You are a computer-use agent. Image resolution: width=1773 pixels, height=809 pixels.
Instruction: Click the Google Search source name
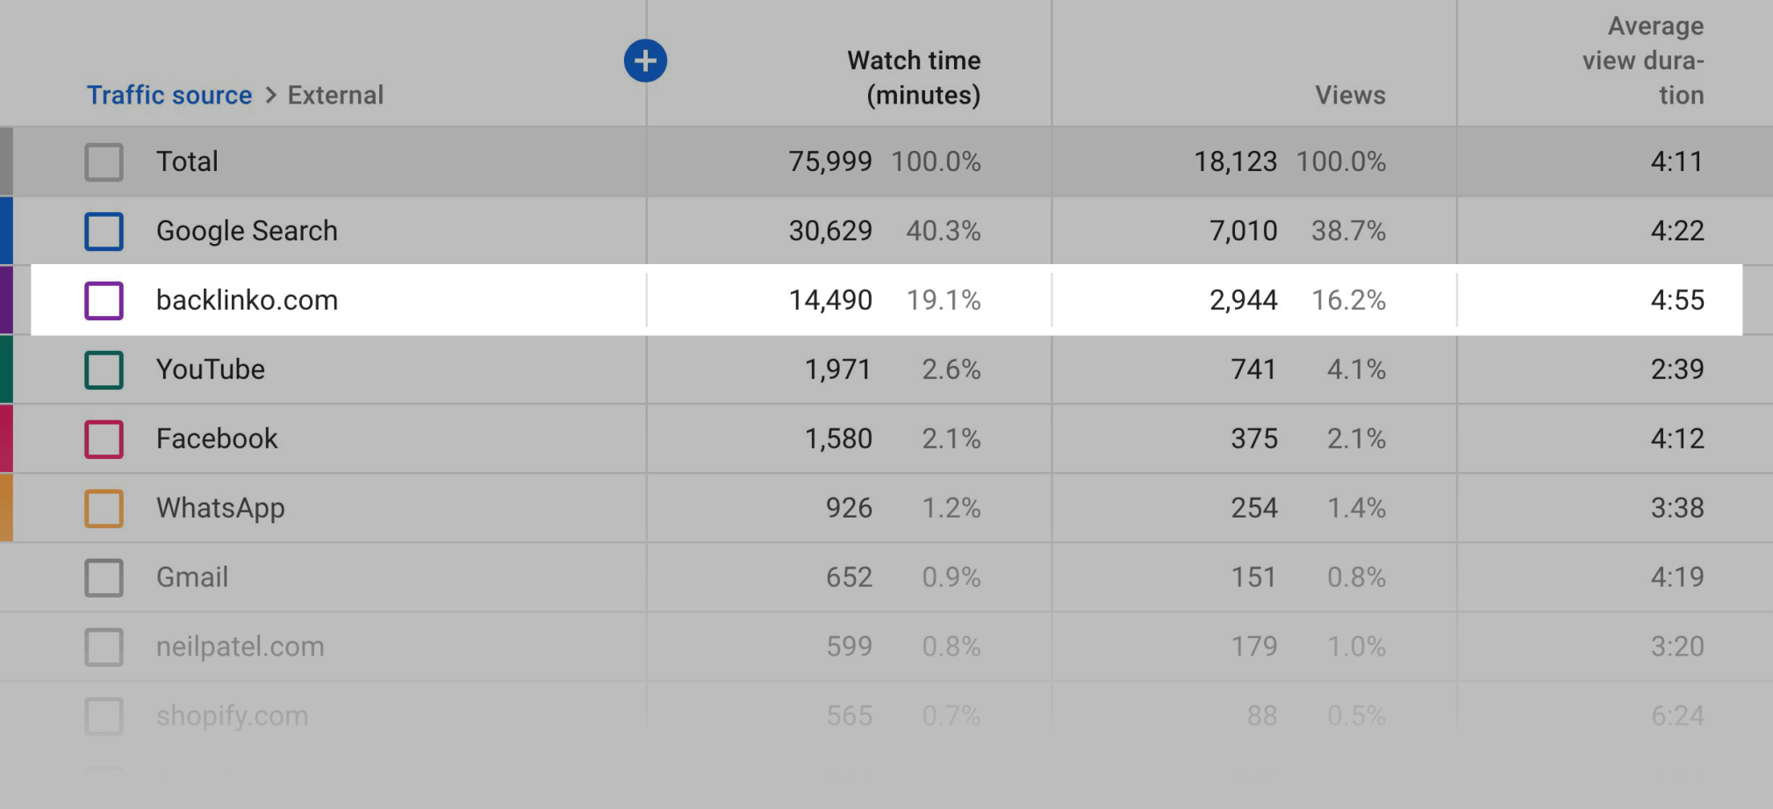pos(247,231)
